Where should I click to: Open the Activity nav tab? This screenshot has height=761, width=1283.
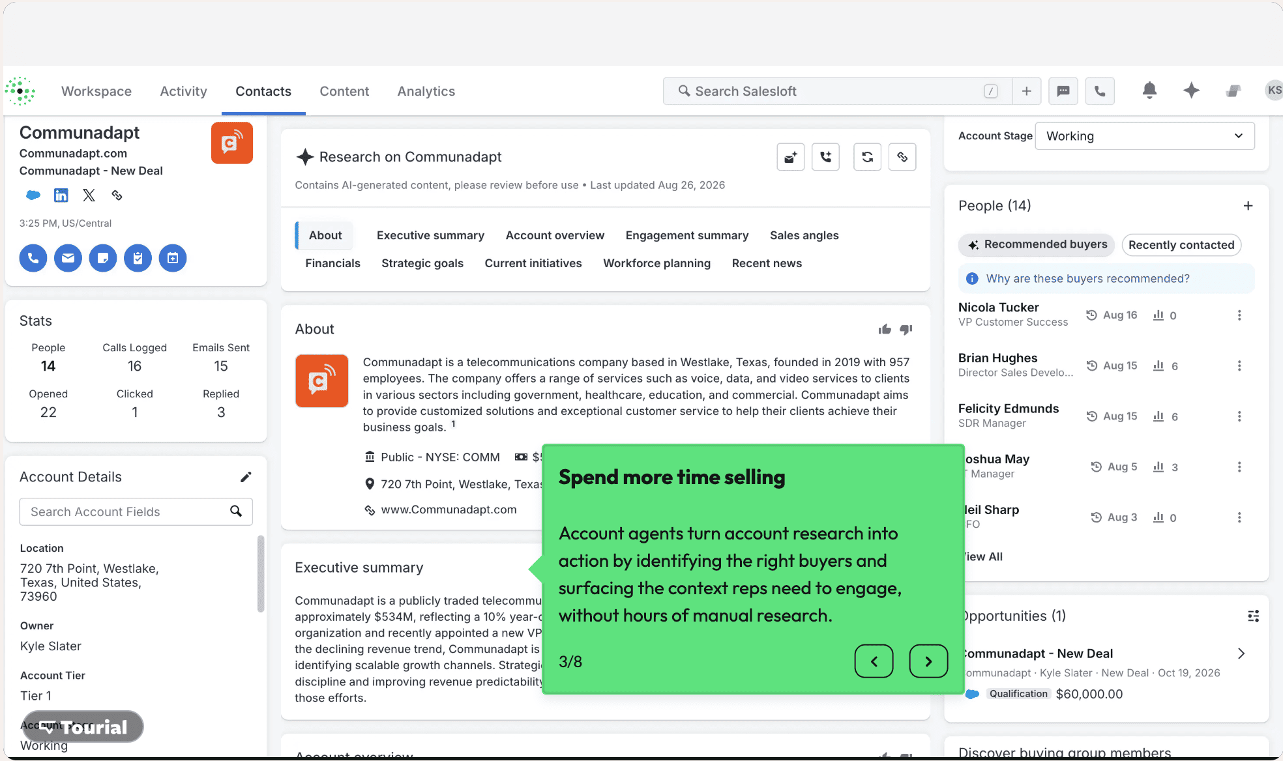[183, 91]
